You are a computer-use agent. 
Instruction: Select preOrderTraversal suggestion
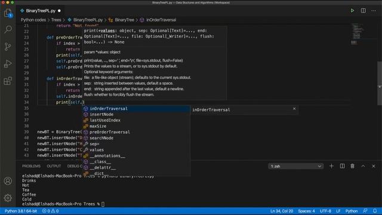[x=137, y=132]
